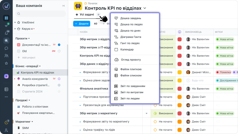Click the red priority swatch in first row
This screenshot has width=238, height=134.
[x=179, y=39]
